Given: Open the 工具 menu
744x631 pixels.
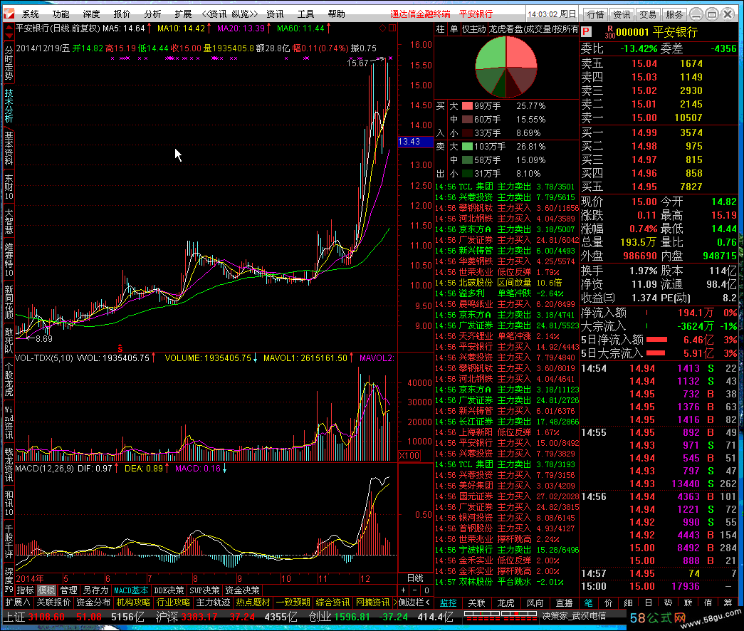Looking at the screenshot, I should [x=305, y=14].
